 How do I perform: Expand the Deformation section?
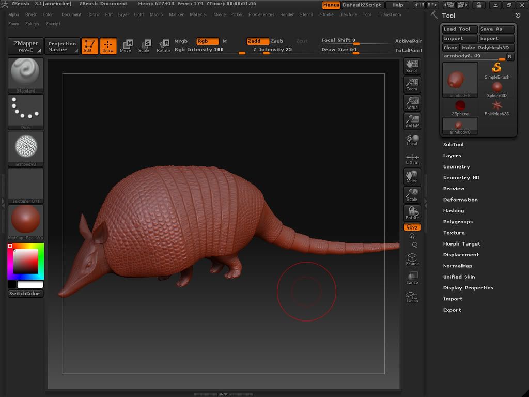coord(460,200)
